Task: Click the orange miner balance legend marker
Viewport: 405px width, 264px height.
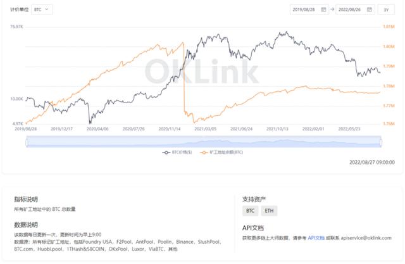Action: click(204, 153)
